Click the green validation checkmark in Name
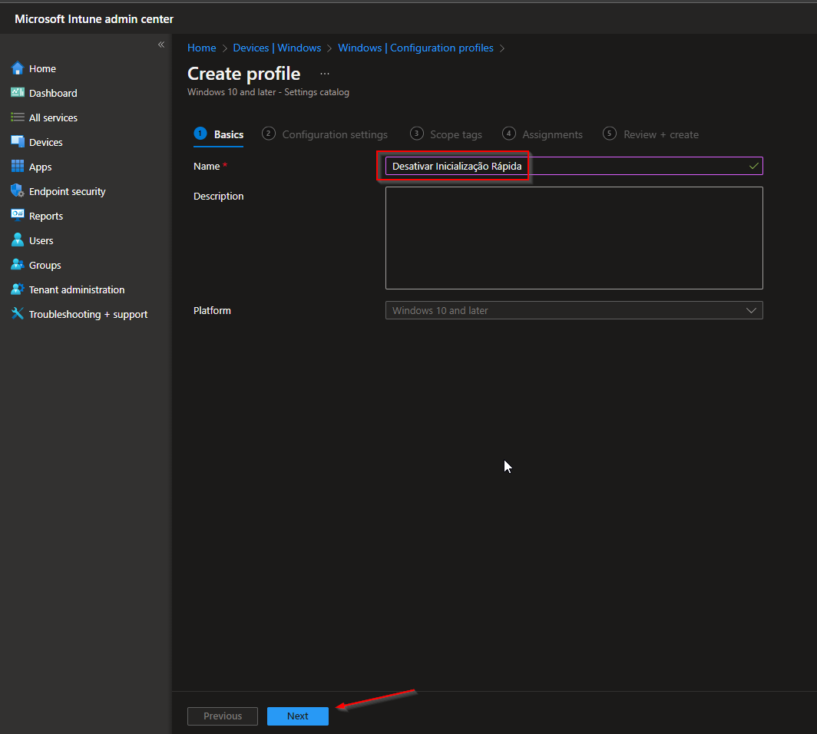The height and width of the screenshot is (734, 817). pos(753,166)
